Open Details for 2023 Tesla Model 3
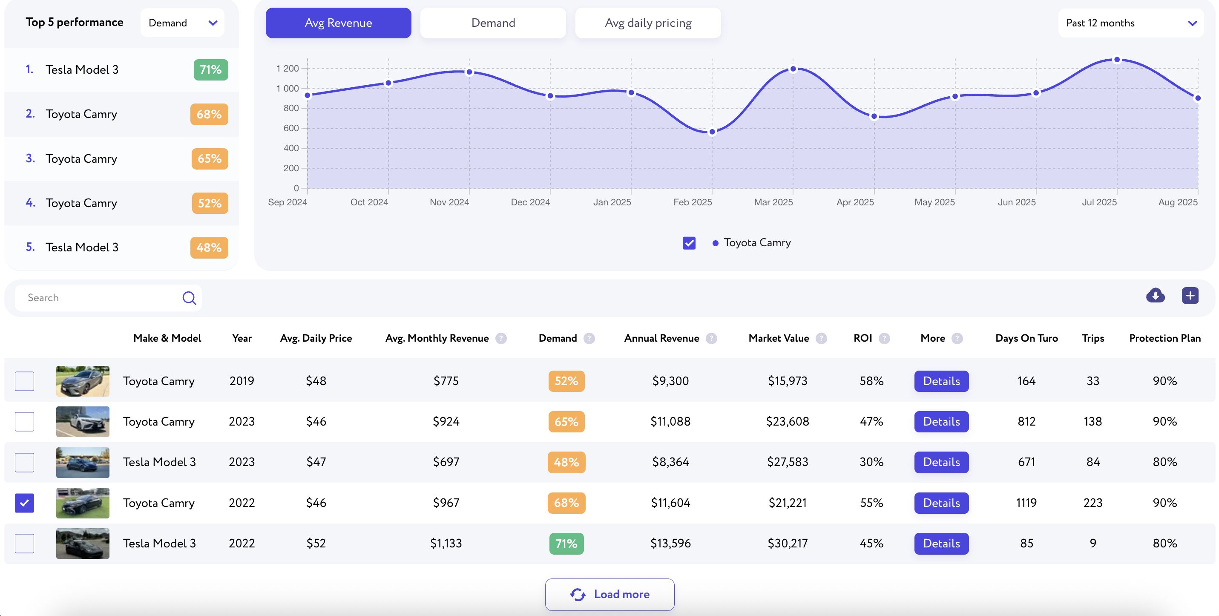Image resolution: width=1219 pixels, height=616 pixels. click(x=941, y=462)
